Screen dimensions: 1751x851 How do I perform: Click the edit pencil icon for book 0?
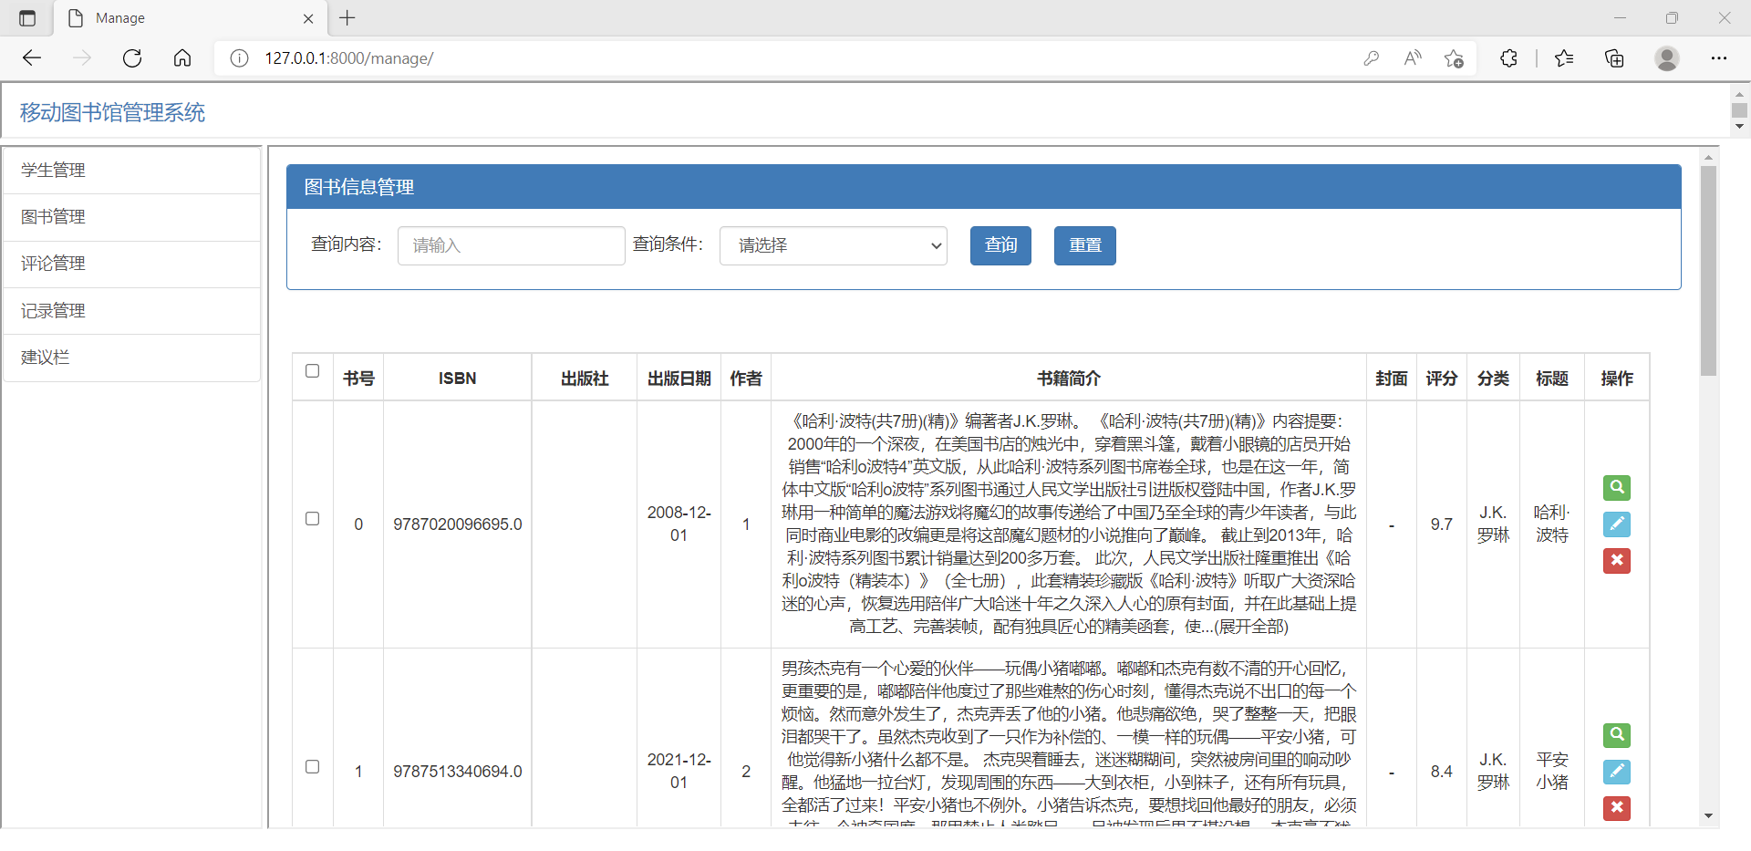point(1617,524)
